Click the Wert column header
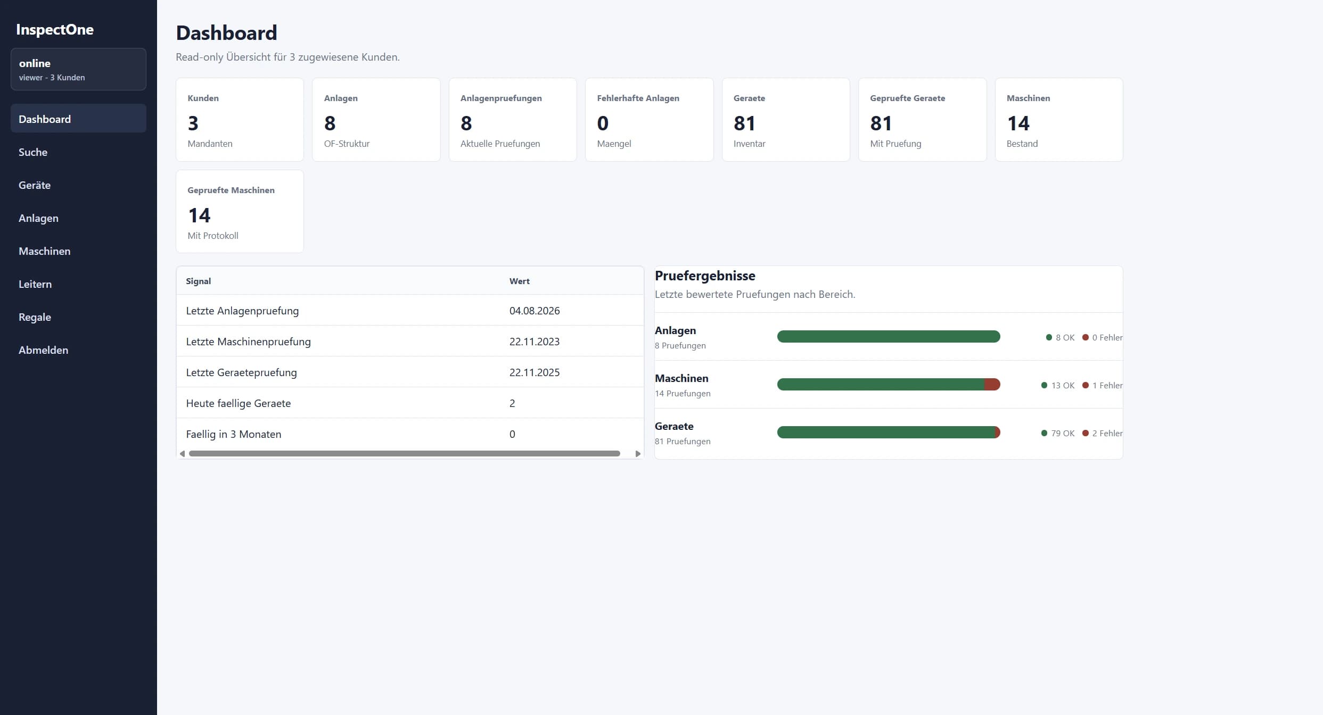The height and width of the screenshot is (715, 1323). 520,281
